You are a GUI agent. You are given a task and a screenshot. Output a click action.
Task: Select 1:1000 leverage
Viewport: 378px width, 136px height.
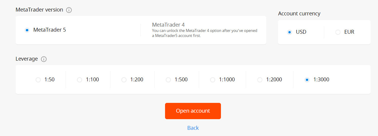coord(213,80)
